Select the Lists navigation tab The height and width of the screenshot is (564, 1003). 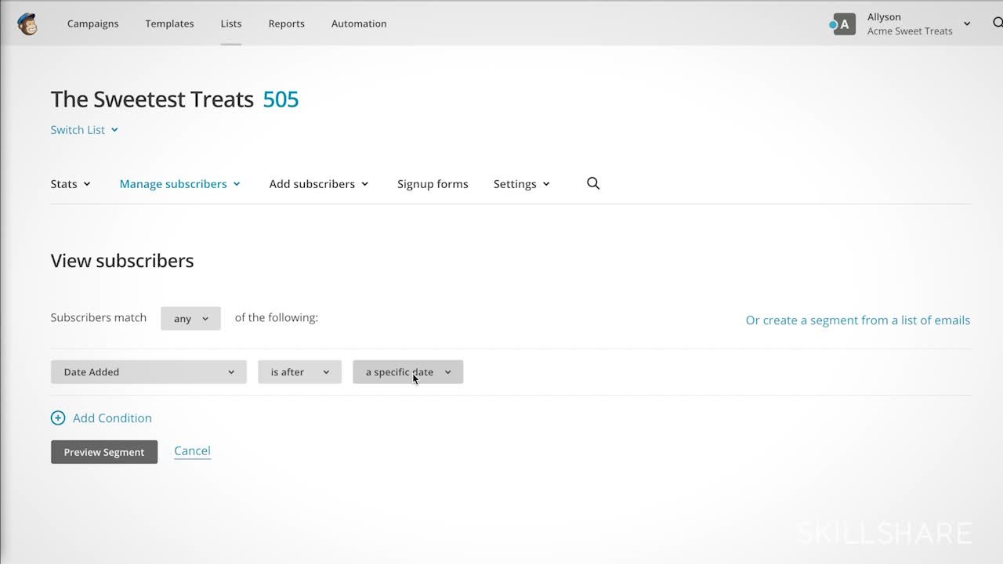coord(231,23)
